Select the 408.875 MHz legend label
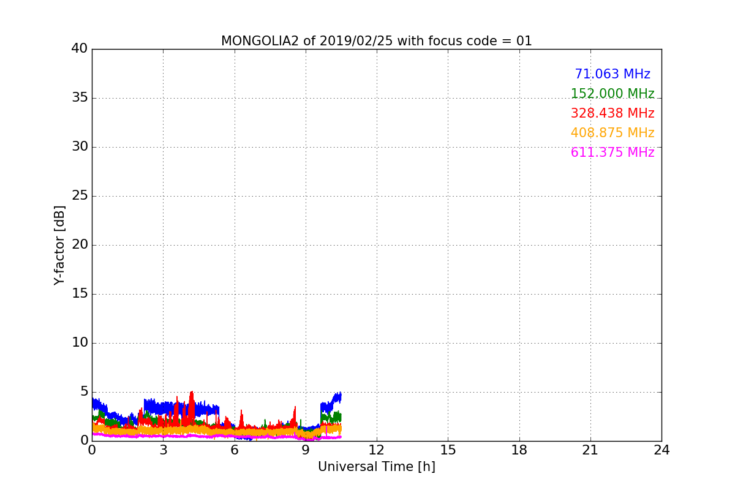This screenshot has height=490, width=735. [x=612, y=133]
